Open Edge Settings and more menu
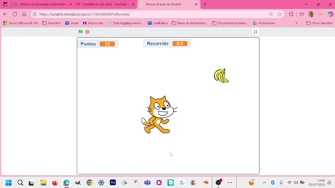The width and height of the screenshot is (335, 188). 321,14
